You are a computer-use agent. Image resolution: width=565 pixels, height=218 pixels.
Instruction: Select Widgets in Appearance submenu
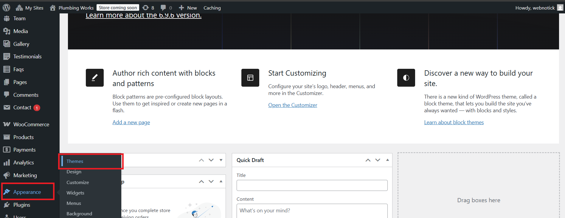75,193
